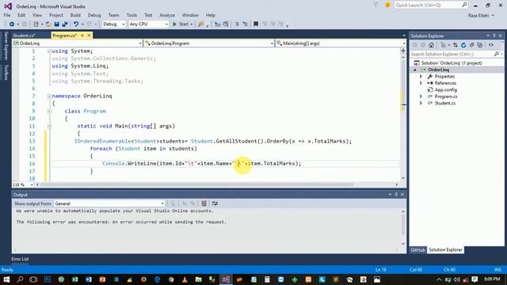Click the uncomment selected lines icon
Viewport: 507px width, 285px height.
245,25
